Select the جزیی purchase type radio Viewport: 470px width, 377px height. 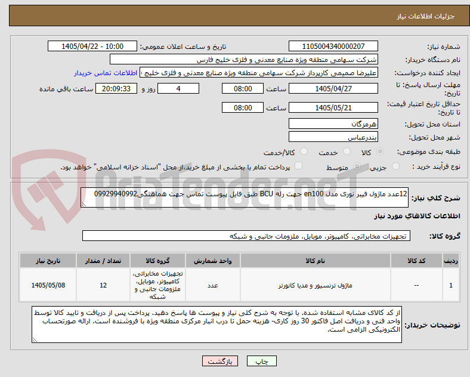(x=395, y=166)
